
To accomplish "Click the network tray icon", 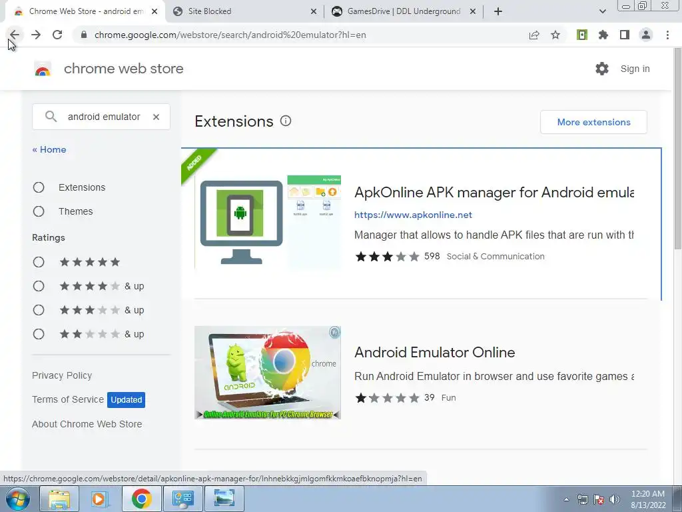I will tap(582, 499).
